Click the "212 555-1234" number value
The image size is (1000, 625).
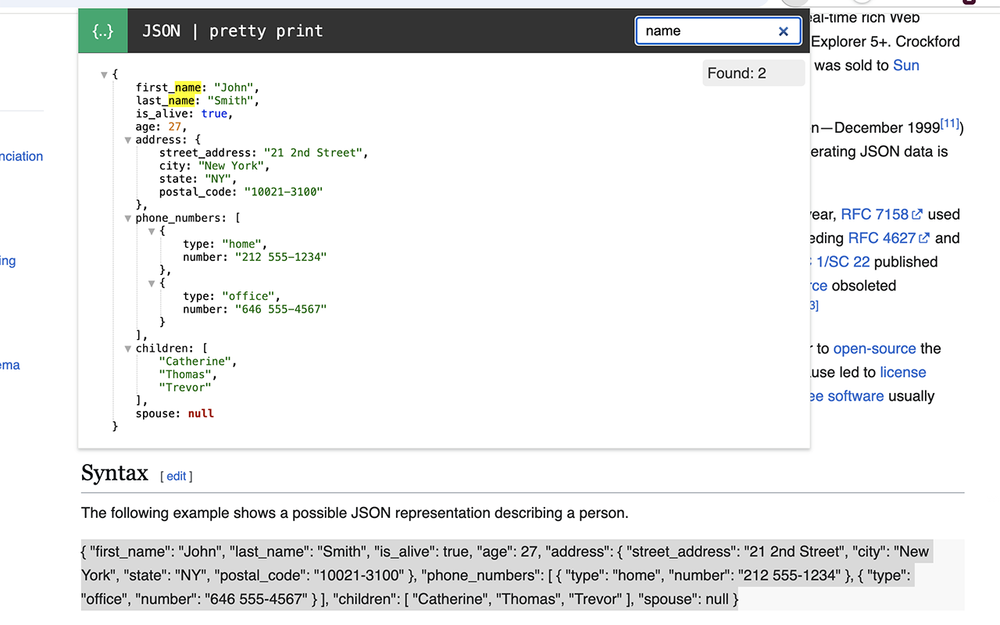click(x=280, y=257)
